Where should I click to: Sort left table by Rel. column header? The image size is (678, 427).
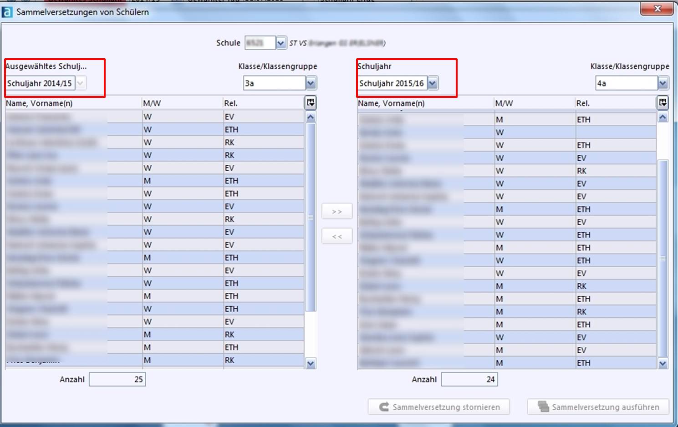pyautogui.click(x=263, y=103)
